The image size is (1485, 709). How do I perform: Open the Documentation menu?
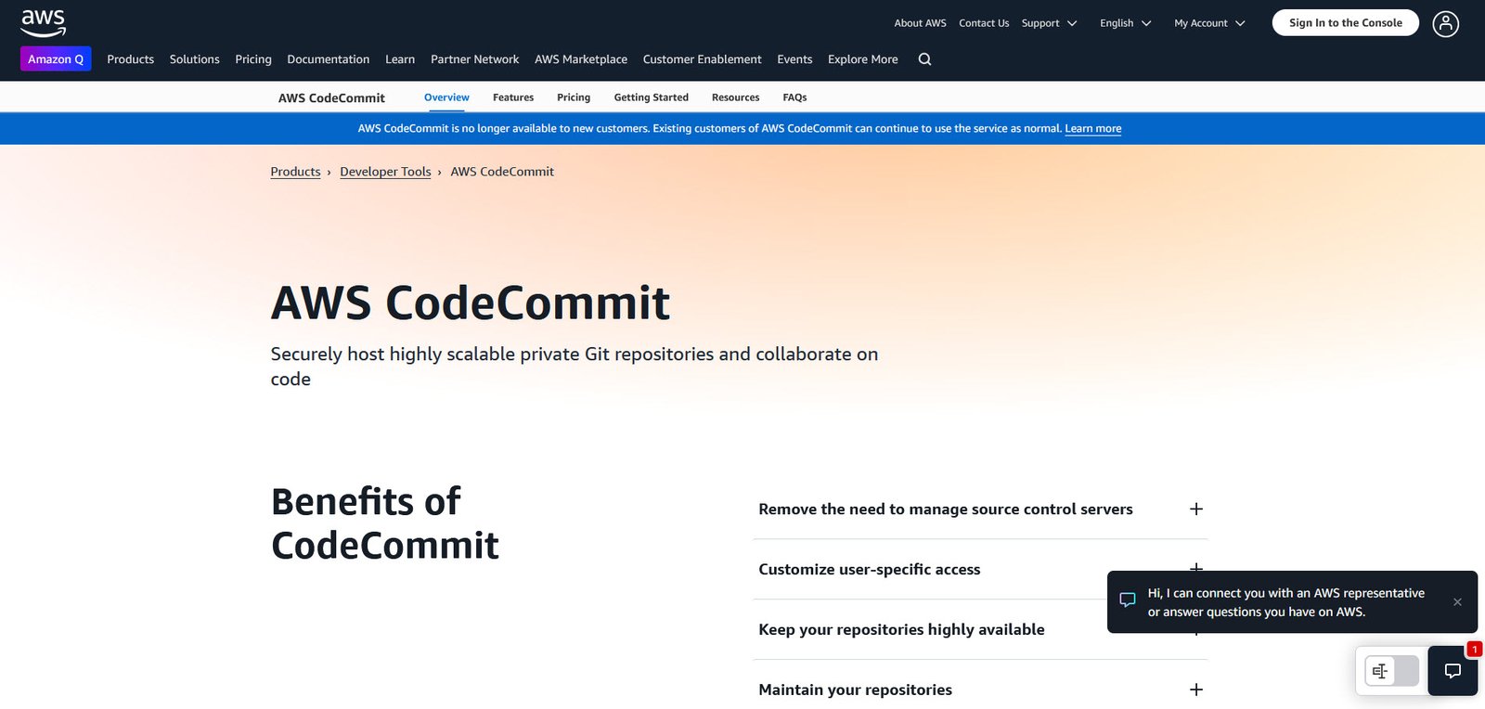point(328,59)
